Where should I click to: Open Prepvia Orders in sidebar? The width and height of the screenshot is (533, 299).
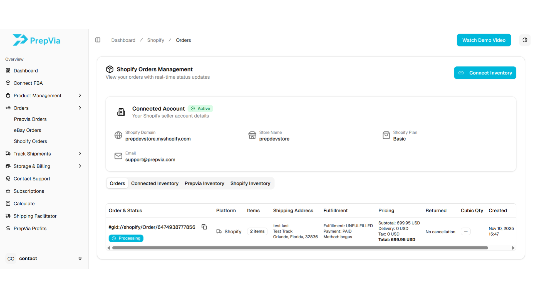click(30, 119)
